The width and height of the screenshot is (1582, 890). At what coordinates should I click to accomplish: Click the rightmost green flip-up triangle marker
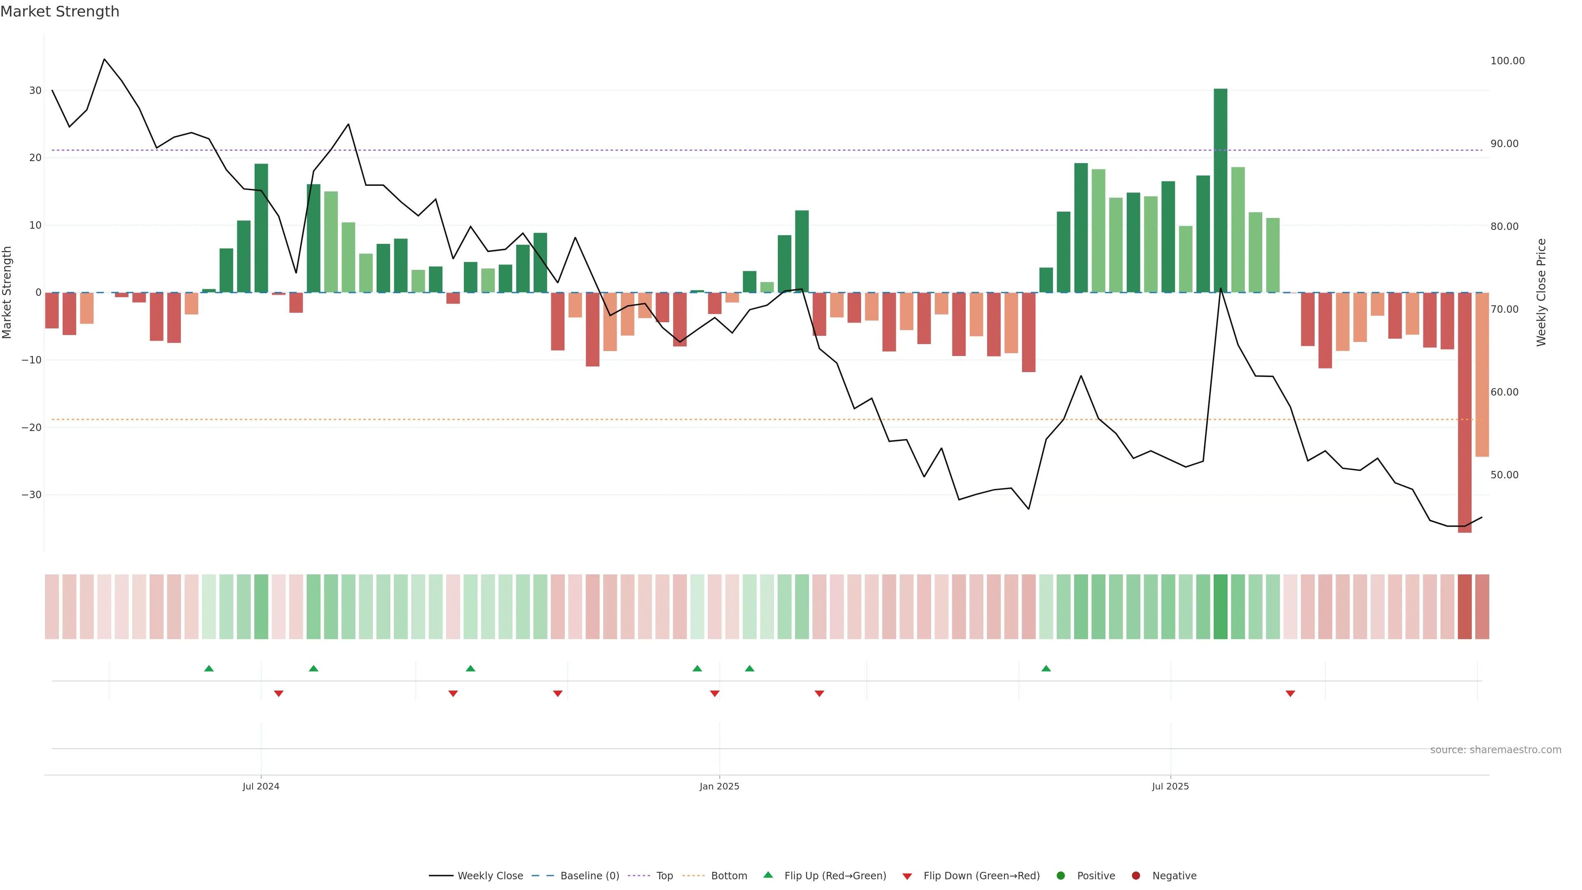pos(1046,668)
